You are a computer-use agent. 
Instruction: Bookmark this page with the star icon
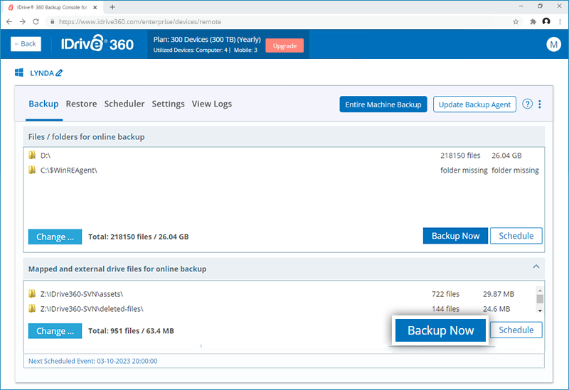click(516, 22)
